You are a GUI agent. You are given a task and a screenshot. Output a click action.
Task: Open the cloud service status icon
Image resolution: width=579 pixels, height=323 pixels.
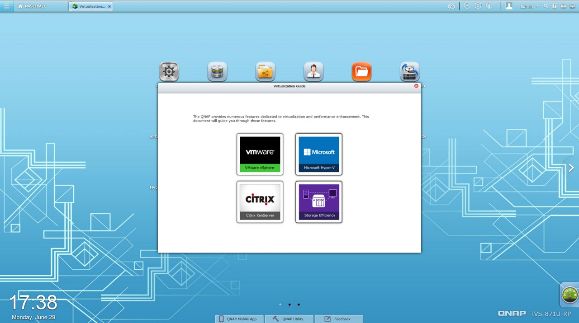pos(451,6)
